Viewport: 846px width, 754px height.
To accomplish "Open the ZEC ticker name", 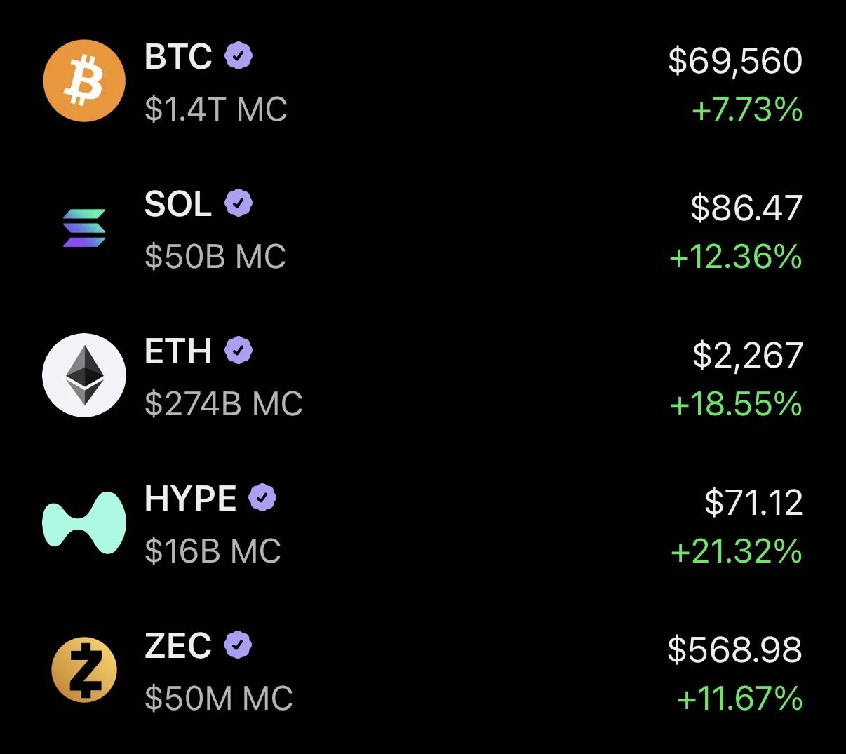I will pyautogui.click(x=178, y=646).
